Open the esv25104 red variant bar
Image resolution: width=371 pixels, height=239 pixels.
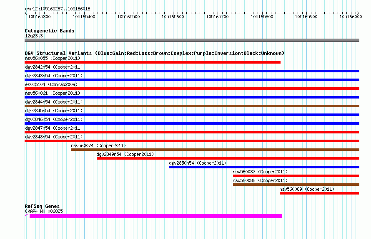click(192, 89)
